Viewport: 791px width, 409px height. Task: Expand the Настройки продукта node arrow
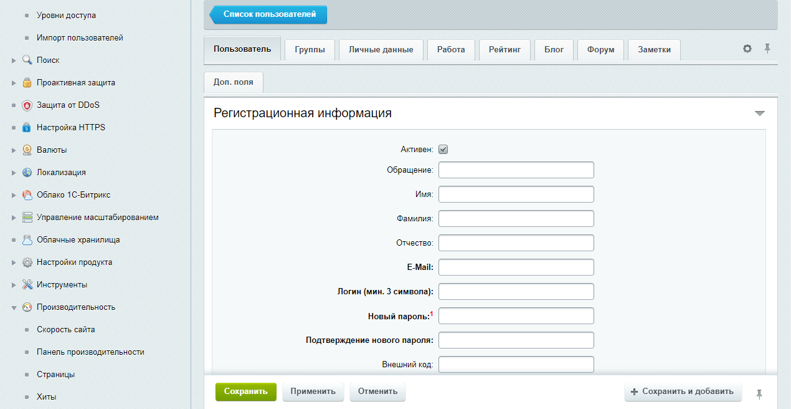[14, 262]
